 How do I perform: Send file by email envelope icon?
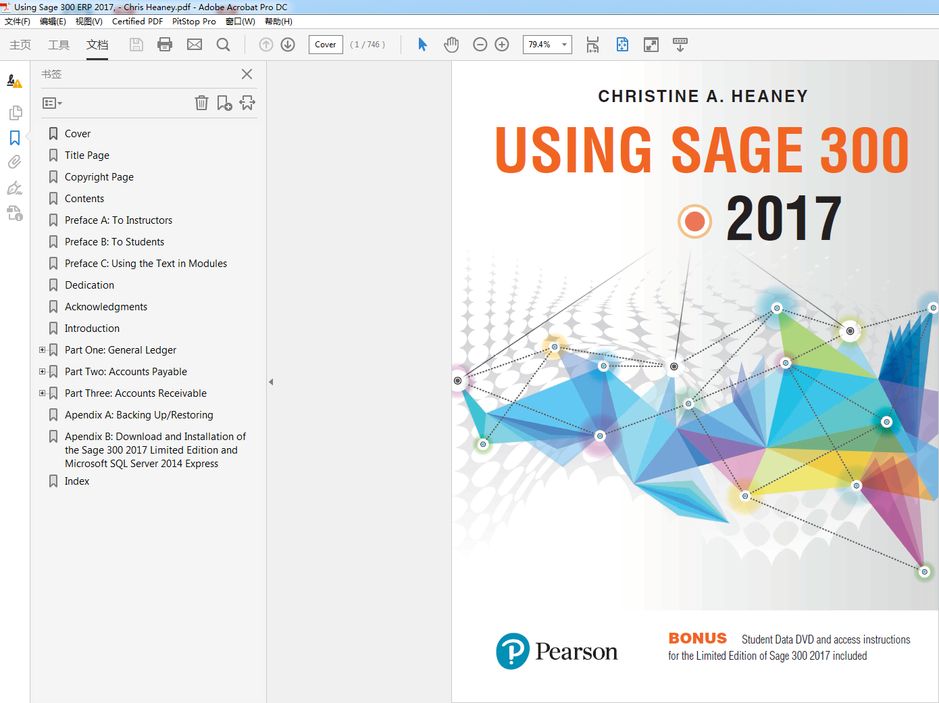click(x=195, y=45)
